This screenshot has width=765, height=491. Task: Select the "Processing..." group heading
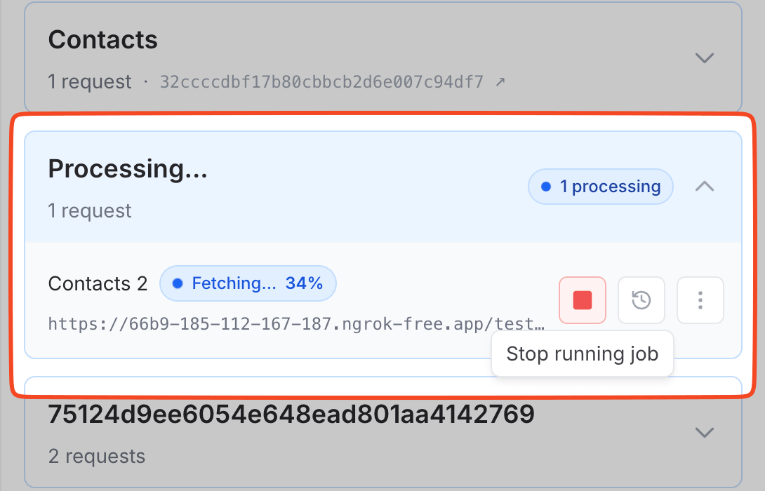click(128, 169)
